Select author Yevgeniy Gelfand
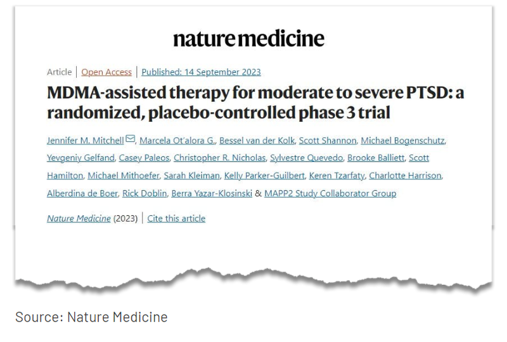Image resolution: width=507 pixels, height=342 pixels. click(x=81, y=158)
